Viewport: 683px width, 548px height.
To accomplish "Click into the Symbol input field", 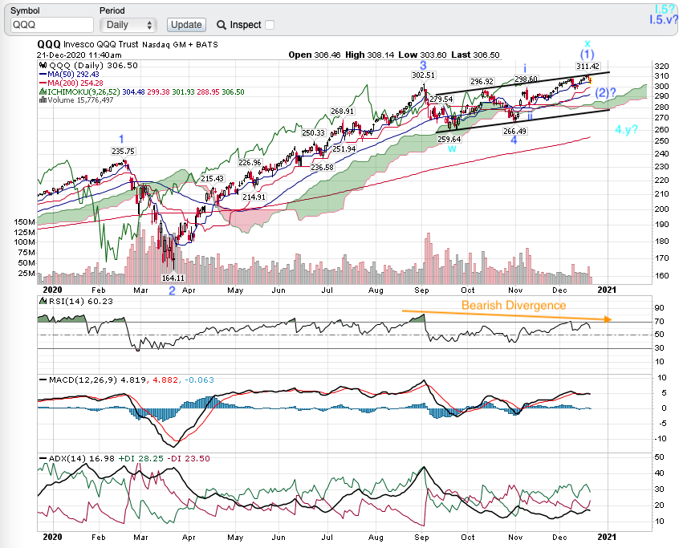I will click(52, 26).
